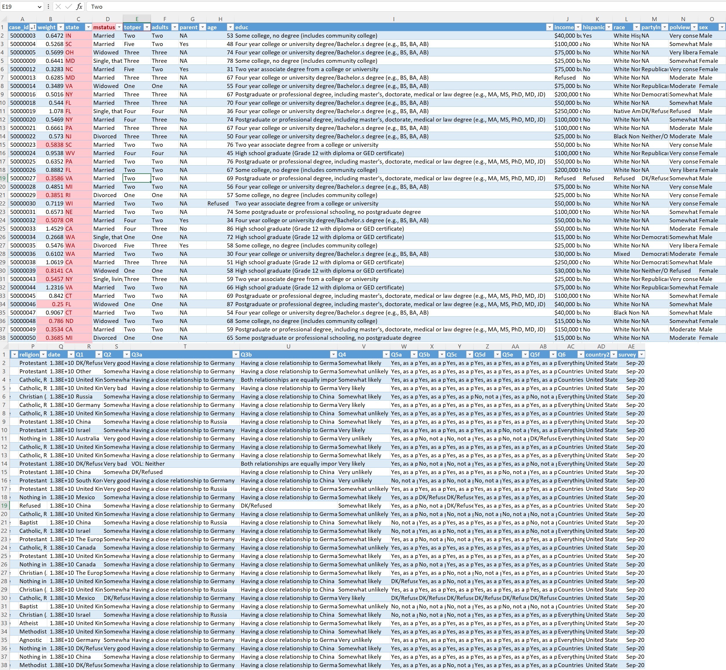Click the Insert Function (fx) icon
Screen dimensions: 726x670
click(x=79, y=7)
